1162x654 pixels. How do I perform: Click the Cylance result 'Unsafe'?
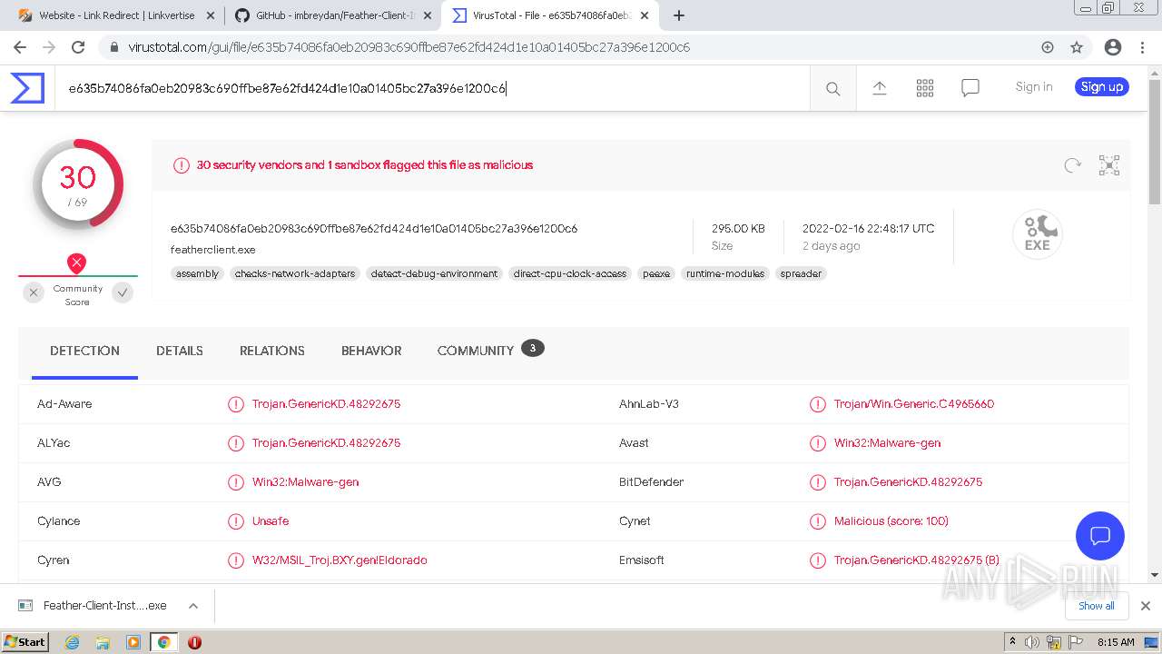click(271, 521)
